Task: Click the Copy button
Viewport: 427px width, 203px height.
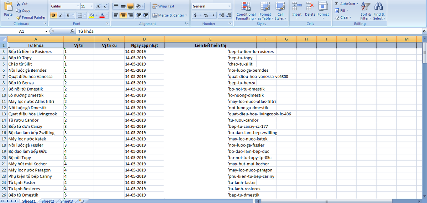Action: pyautogui.click(x=23, y=11)
